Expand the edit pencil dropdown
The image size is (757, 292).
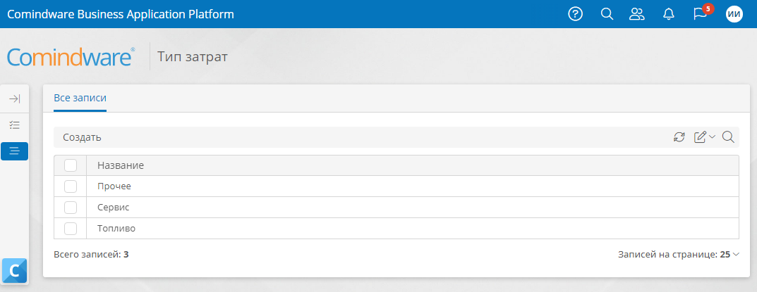coord(704,137)
